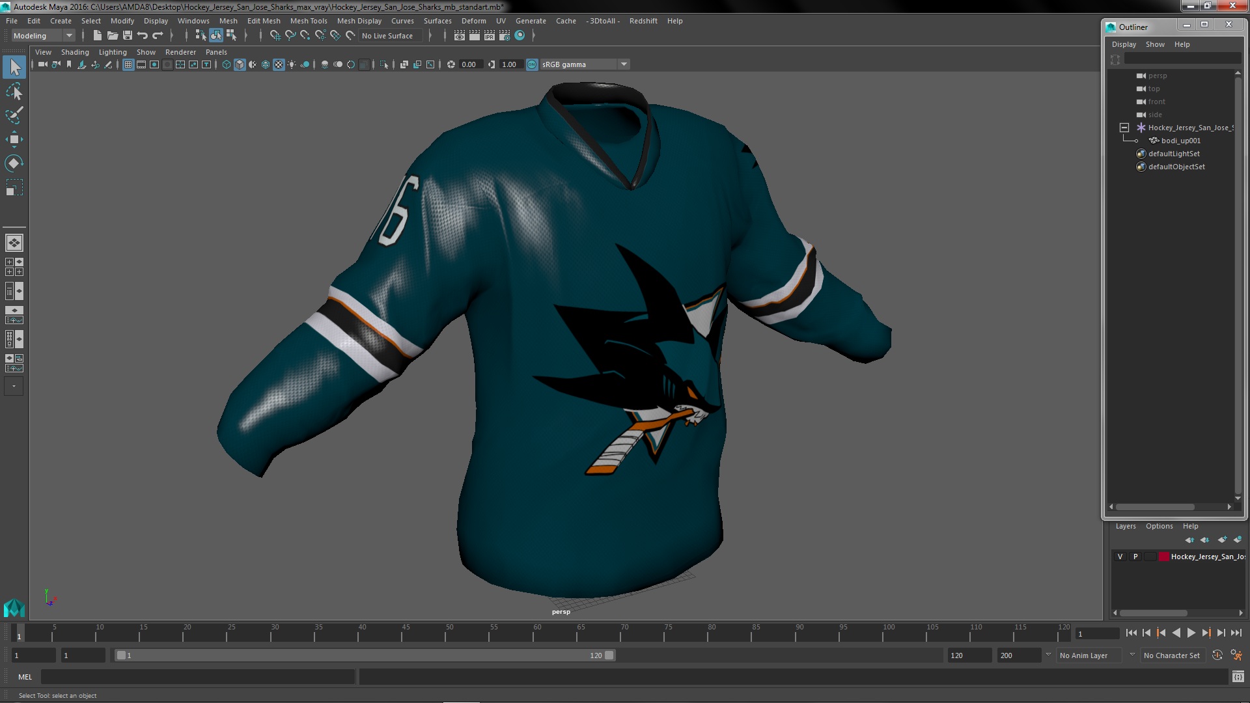Choose the Paint Selection tool
Screen dimensions: 1250x703
click(x=14, y=115)
